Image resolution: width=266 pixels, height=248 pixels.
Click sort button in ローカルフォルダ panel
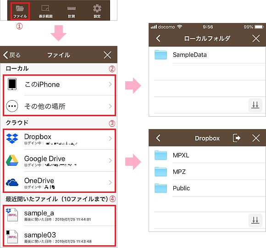255,105
